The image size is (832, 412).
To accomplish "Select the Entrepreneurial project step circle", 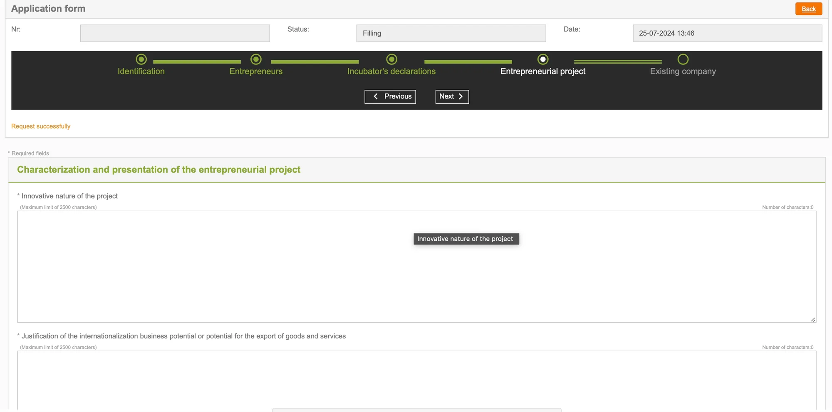I will click(x=543, y=59).
